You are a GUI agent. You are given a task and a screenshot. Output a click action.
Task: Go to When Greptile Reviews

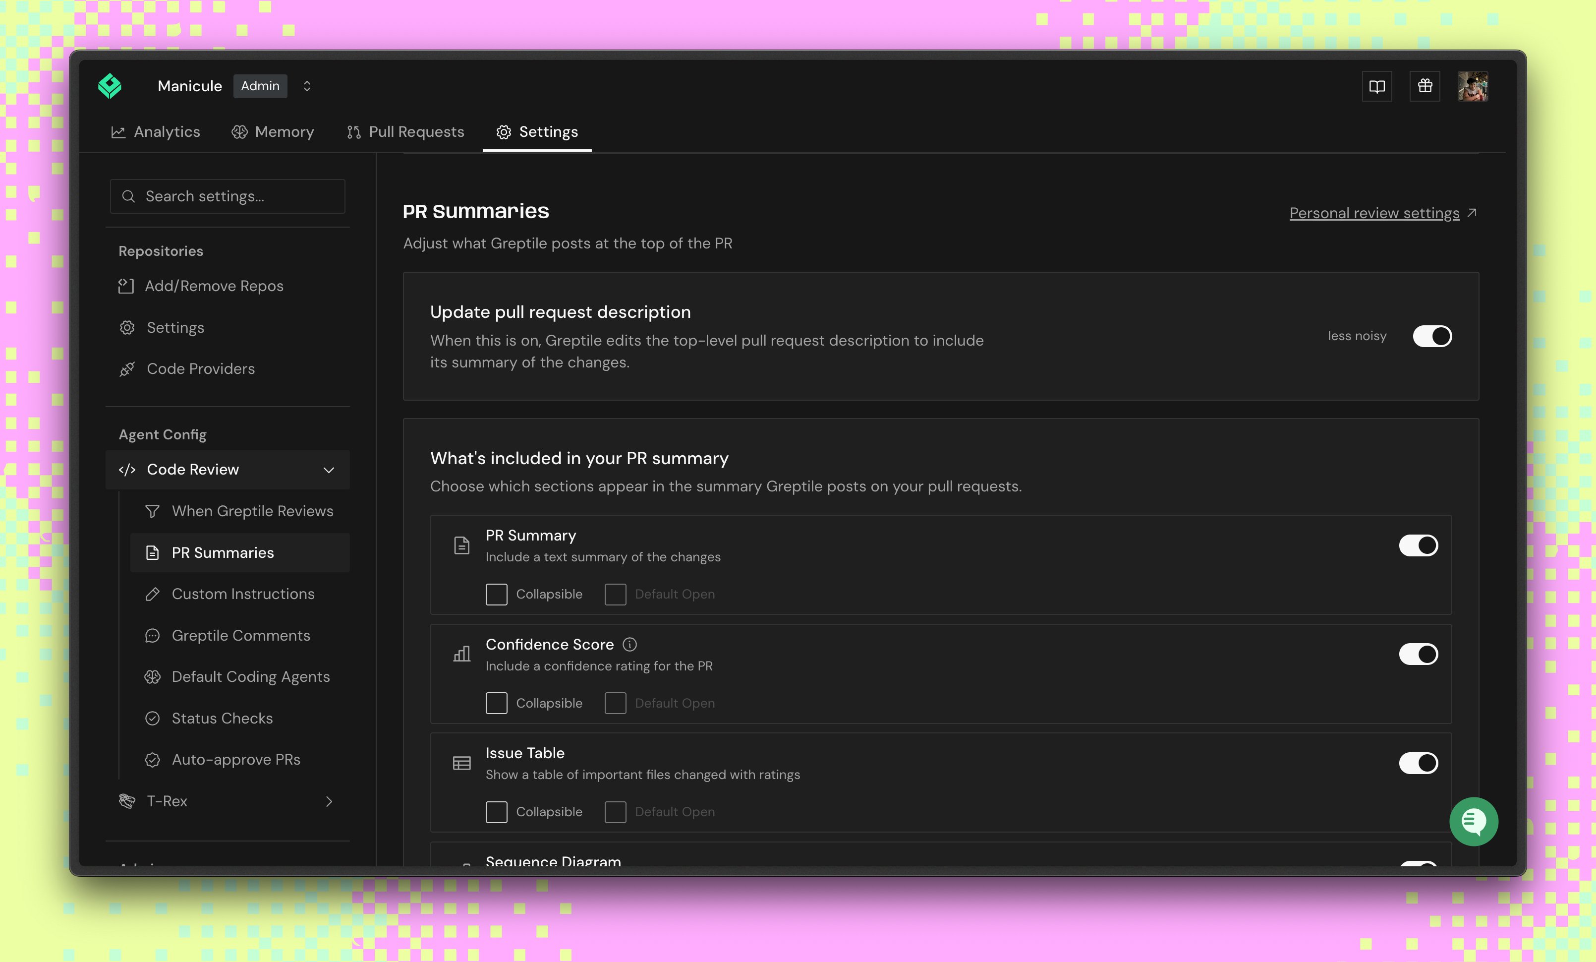point(240,511)
